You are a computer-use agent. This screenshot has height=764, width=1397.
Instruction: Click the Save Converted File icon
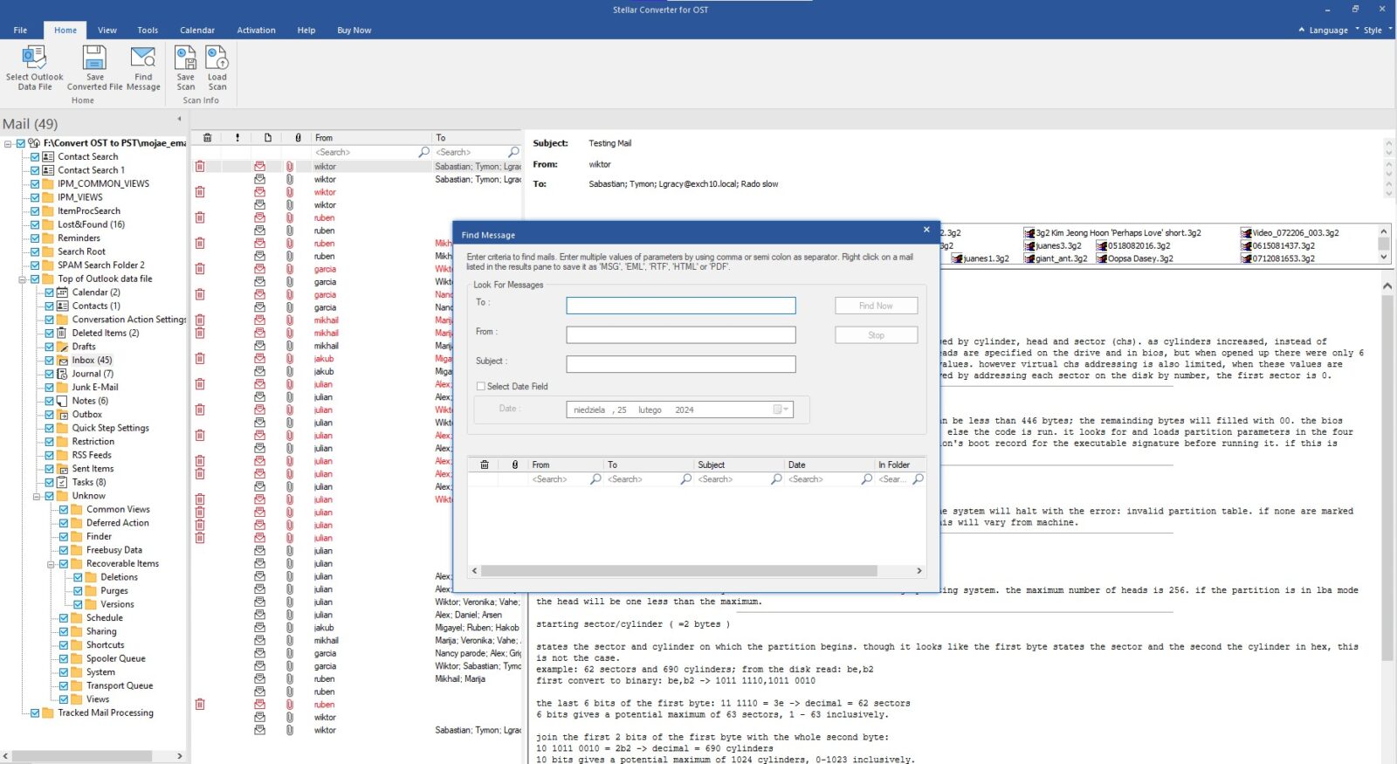[x=94, y=59]
